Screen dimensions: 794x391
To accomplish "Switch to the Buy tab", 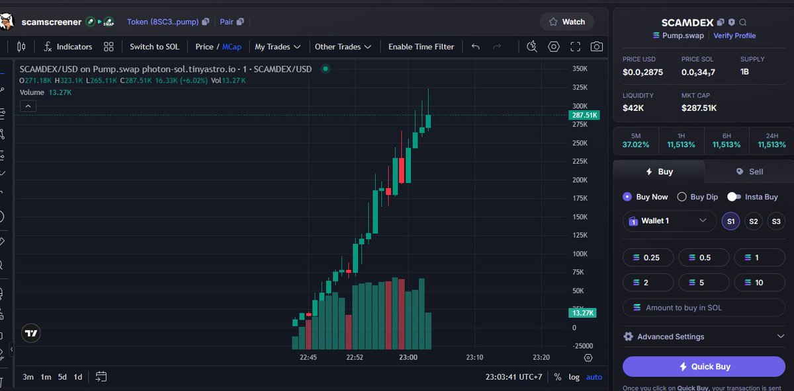I will pos(659,172).
